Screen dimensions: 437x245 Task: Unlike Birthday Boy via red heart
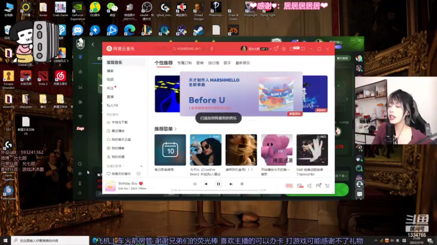[141, 183]
